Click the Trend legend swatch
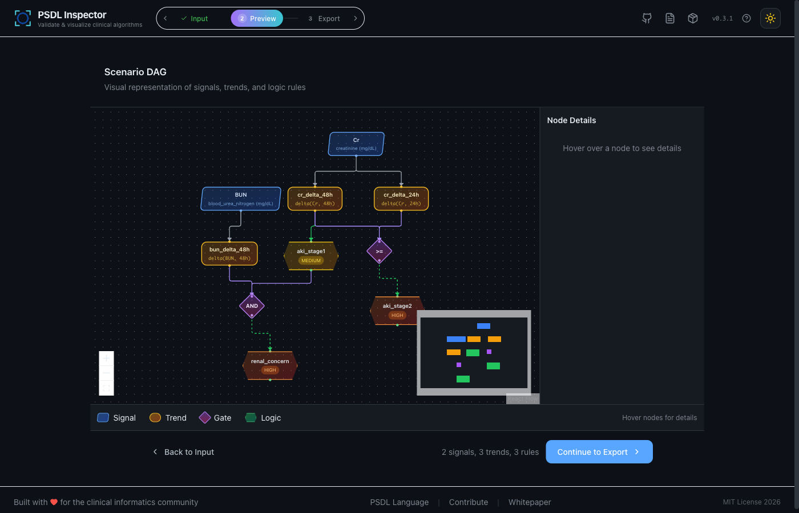Viewport: 799px width, 513px height. [155, 418]
